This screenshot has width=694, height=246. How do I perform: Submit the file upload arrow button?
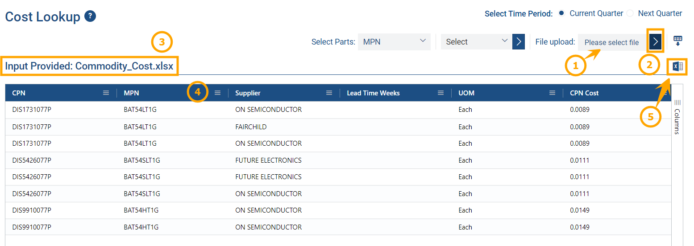point(655,41)
